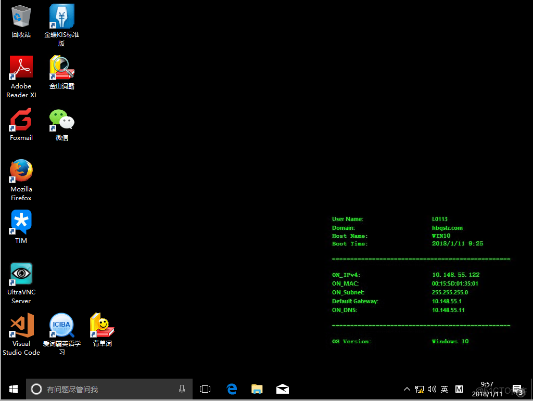Open the clock showing 9:57
This screenshot has width=533, height=401.
coord(487,389)
